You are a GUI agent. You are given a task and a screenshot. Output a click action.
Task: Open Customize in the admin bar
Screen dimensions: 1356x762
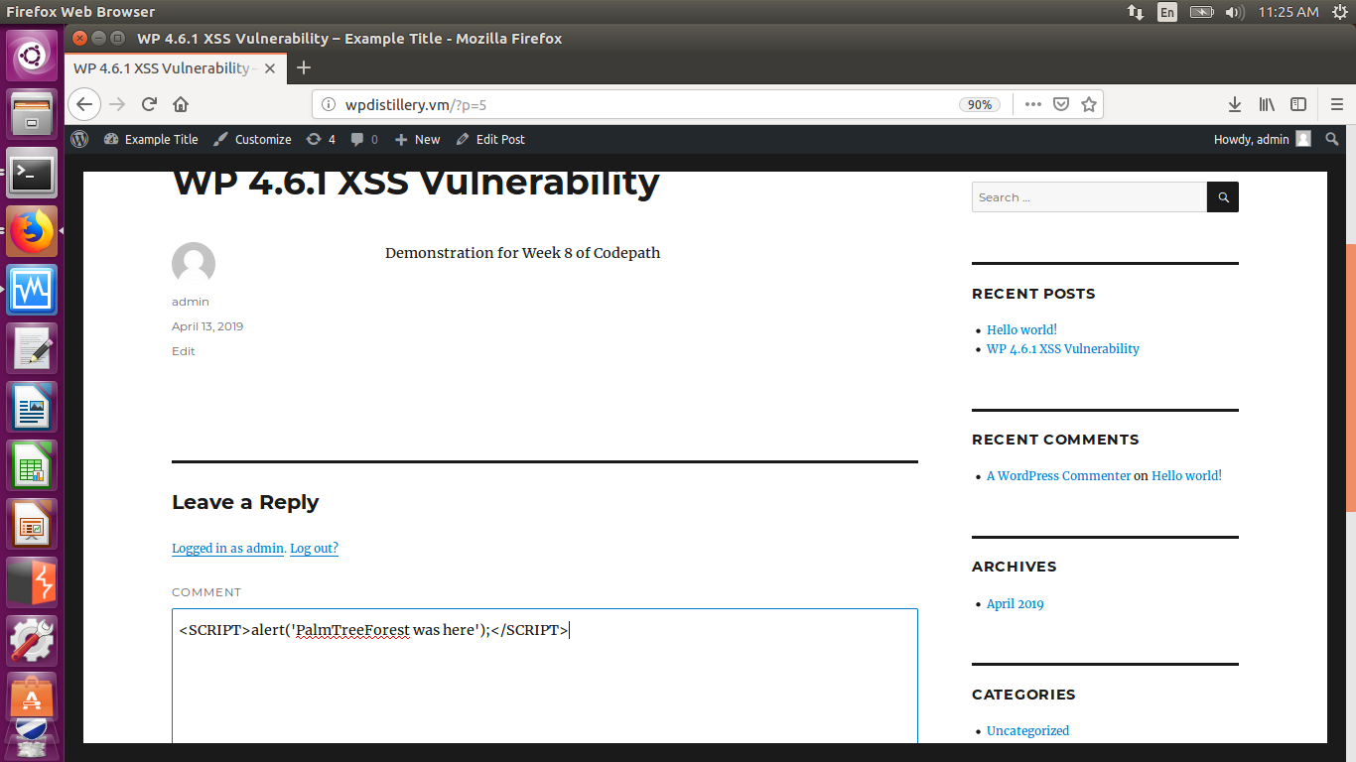coord(253,140)
